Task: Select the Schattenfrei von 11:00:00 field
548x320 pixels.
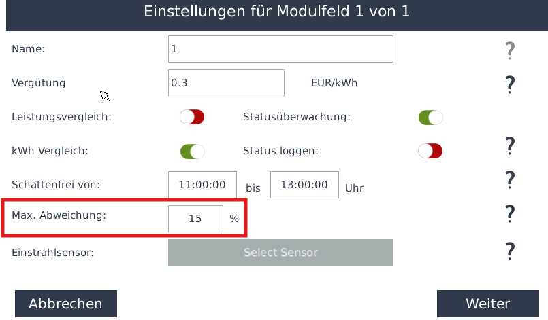Action: (x=202, y=185)
